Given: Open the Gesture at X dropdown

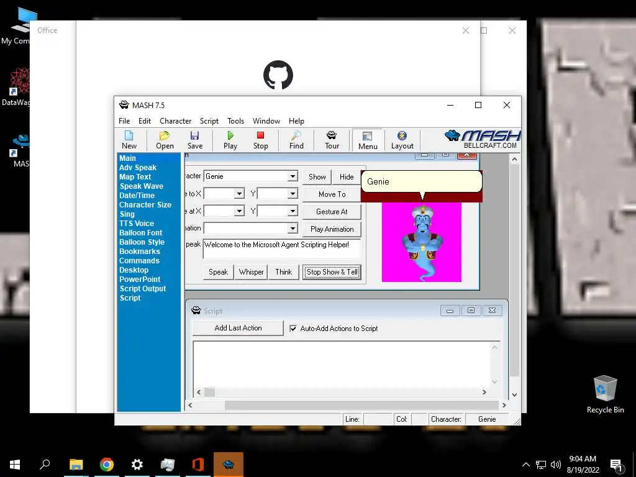Looking at the screenshot, I should 239,211.
